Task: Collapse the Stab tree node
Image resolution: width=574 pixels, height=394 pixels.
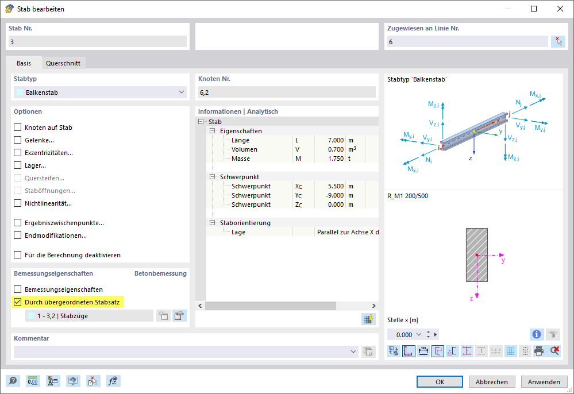Action: pos(201,121)
